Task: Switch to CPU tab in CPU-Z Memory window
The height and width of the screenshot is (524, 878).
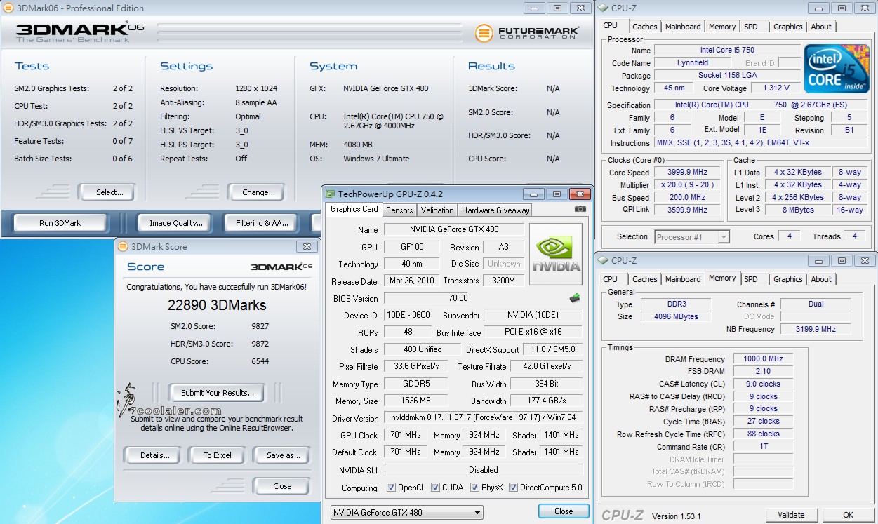Action: tap(611, 279)
